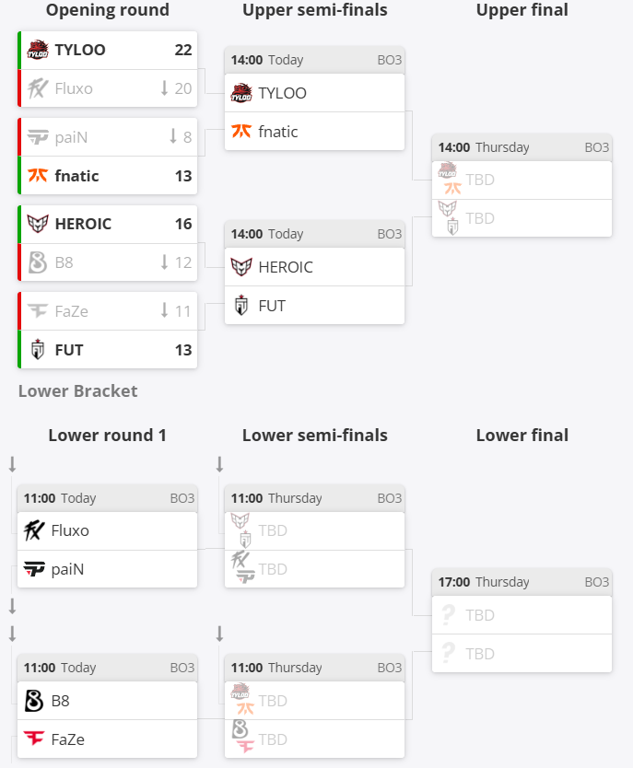This screenshot has width=633, height=768.
Task: Click the FUT logo in Opening round
Action: (x=38, y=350)
